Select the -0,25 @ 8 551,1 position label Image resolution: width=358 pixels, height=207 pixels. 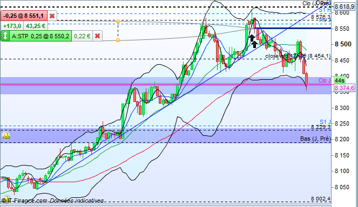[x=24, y=16]
